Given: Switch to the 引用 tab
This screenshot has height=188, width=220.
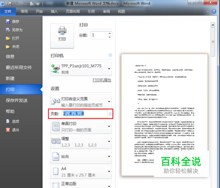Looking at the screenshot, I should click(91, 11).
